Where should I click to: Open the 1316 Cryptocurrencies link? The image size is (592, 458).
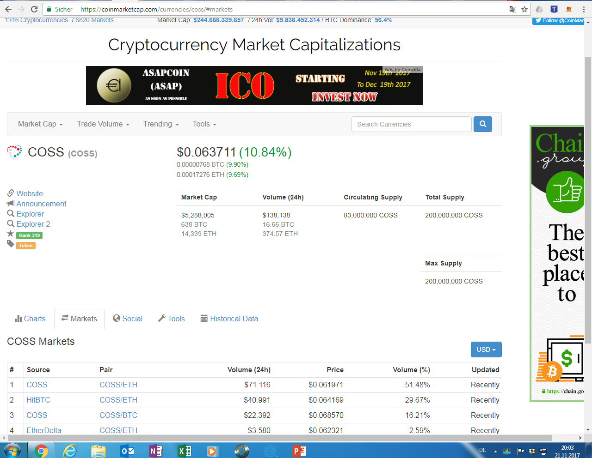[37, 20]
